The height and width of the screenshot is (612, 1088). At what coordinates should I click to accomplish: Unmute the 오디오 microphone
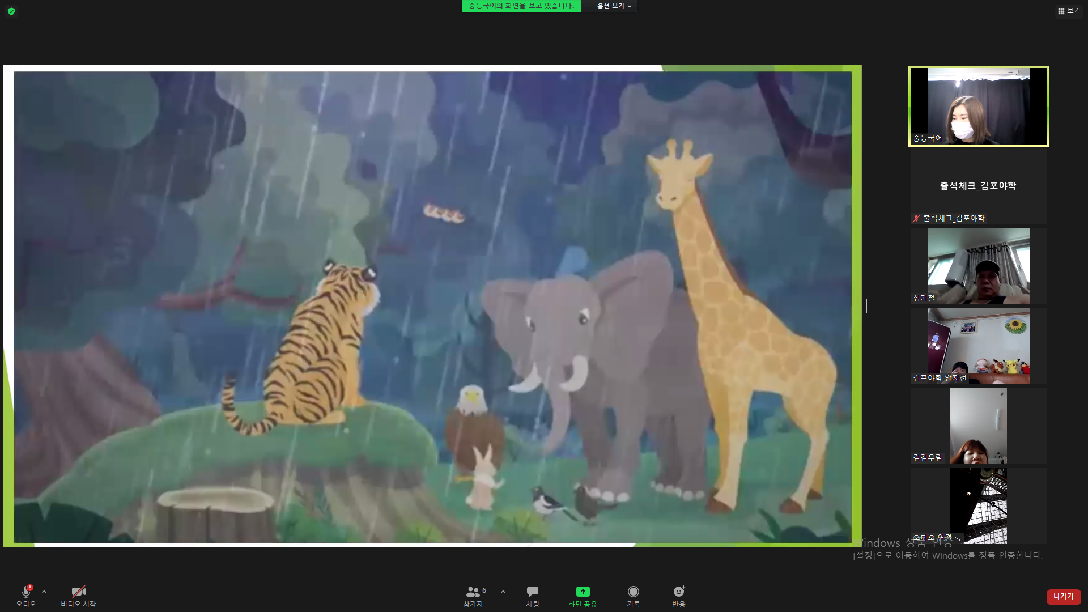(x=26, y=597)
